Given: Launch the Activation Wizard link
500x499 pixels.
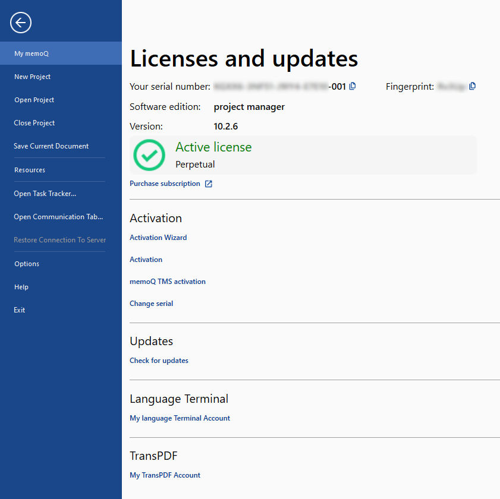Looking at the screenshot, I should point(158,238).
